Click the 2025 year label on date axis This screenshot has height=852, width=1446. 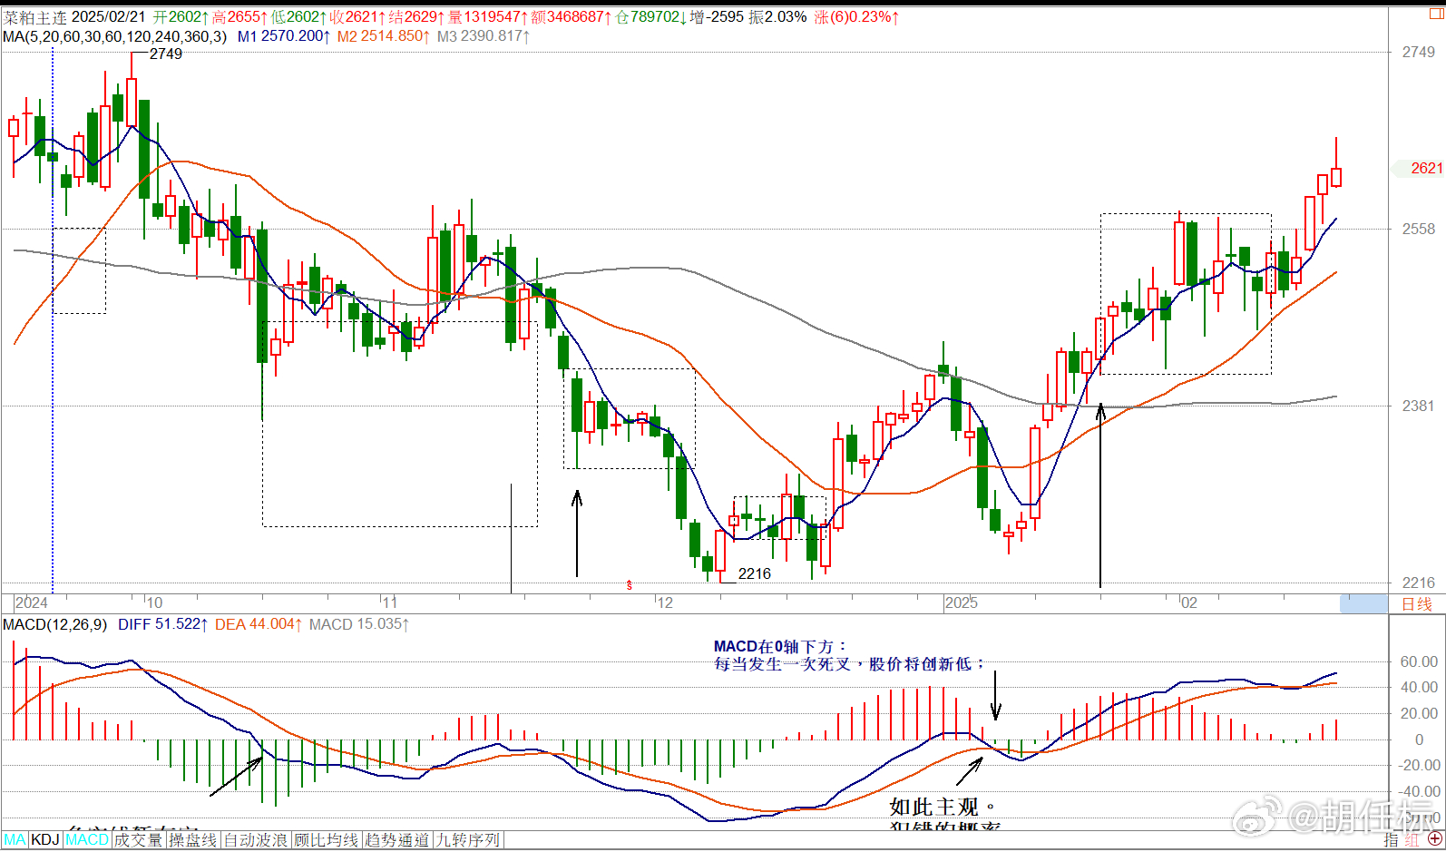pos(962,602)
